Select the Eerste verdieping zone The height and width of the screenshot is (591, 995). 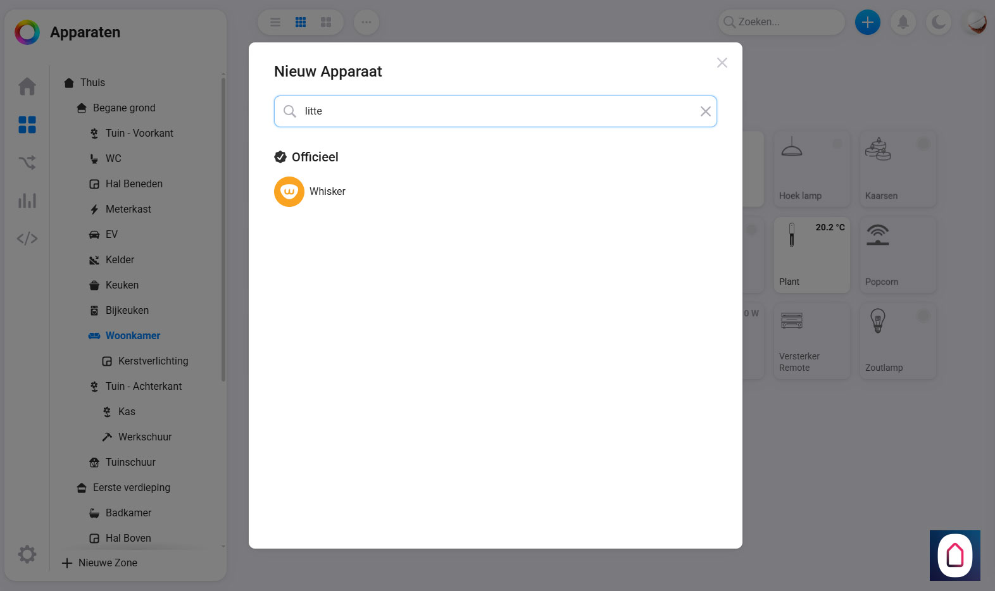[131, 488]
